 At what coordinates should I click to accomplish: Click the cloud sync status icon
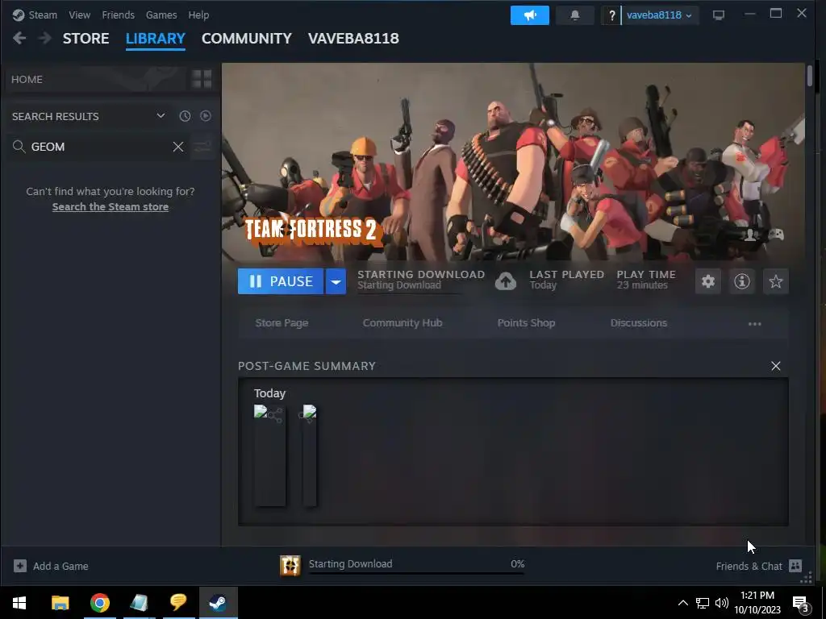pos(505,281)
